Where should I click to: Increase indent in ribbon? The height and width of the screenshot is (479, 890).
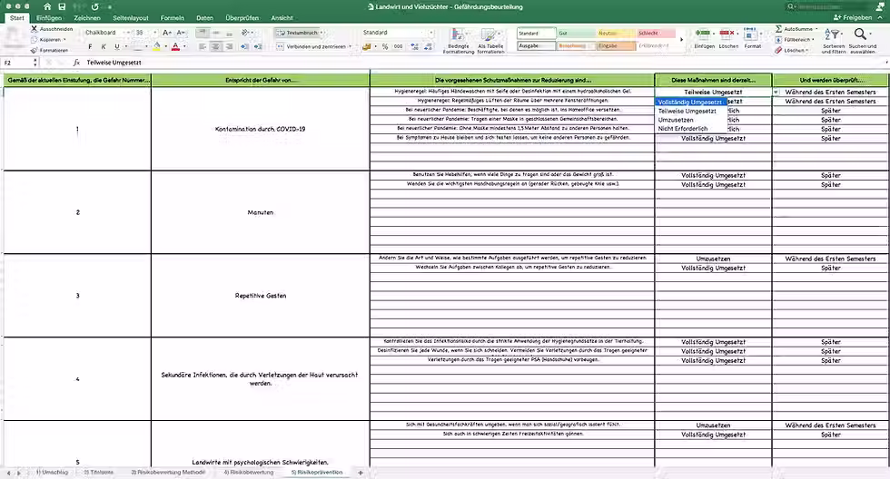[x=258, y=46]
